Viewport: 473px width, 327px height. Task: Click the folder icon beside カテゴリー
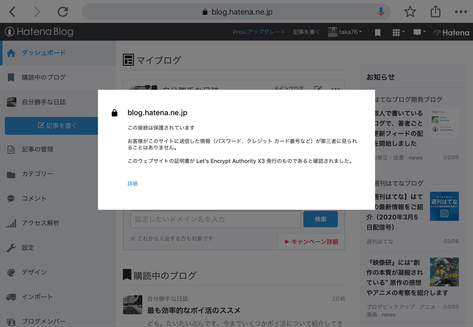[x=11, y=175]
